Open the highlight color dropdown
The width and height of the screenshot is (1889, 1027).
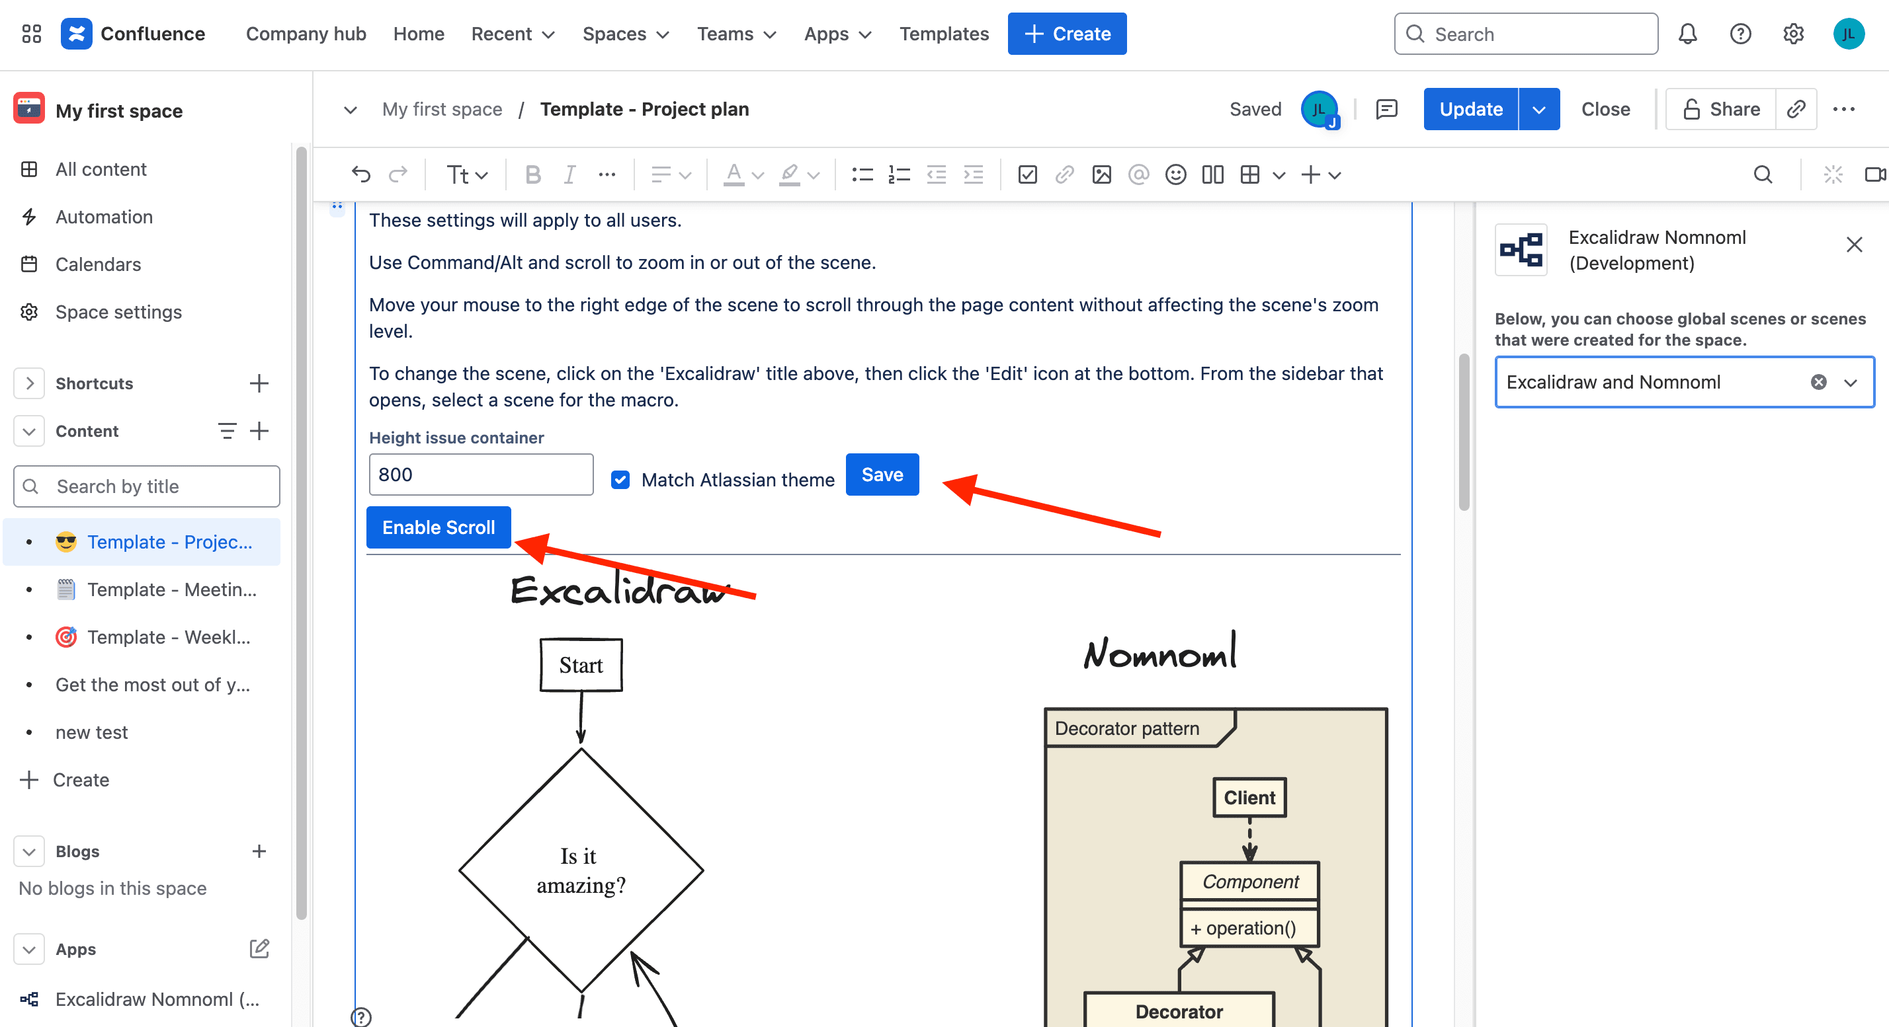(x=799, y=174)
